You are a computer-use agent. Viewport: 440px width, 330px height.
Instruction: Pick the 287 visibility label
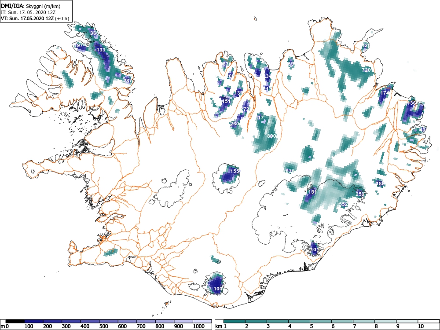pos(128,81)
